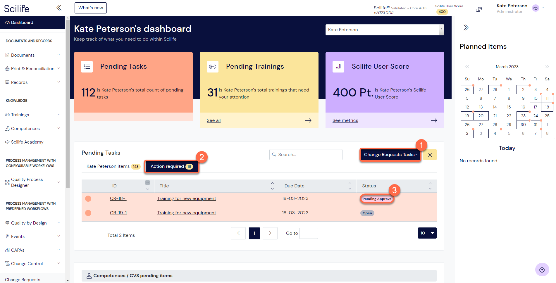Go to next page of tasks
The width and height of the screenshot is (556, 283).
(x=270, y=233)
